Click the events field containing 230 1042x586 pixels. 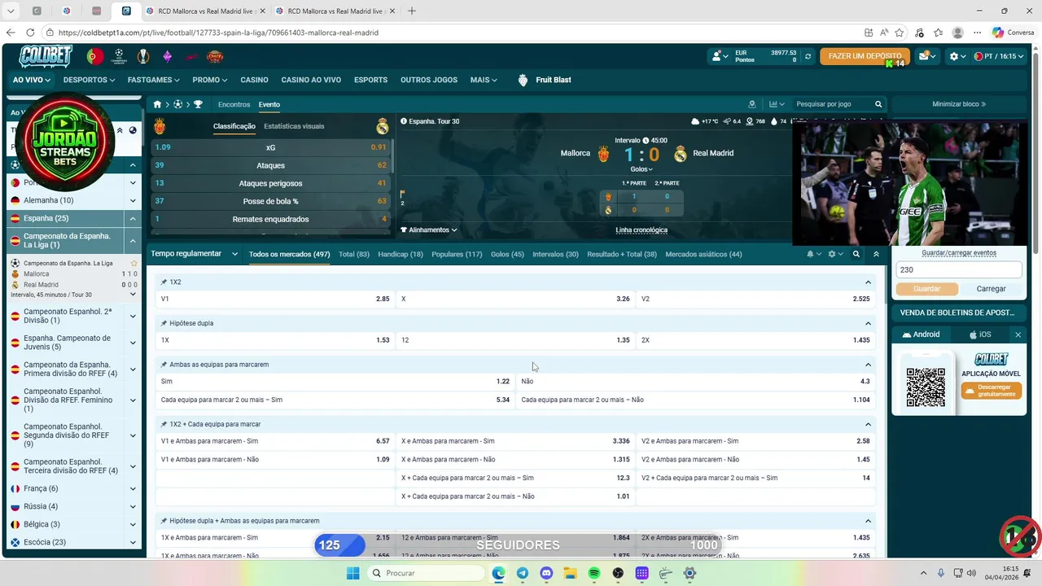(x=959, y=269)
